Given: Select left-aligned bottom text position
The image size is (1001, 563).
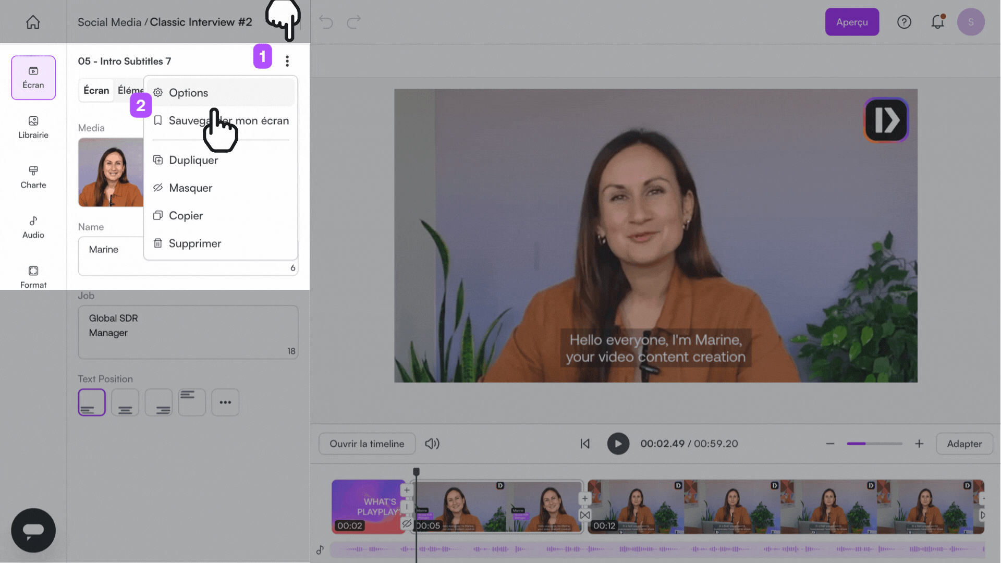Looking at the screenshot, I should [x=92, y=402].
